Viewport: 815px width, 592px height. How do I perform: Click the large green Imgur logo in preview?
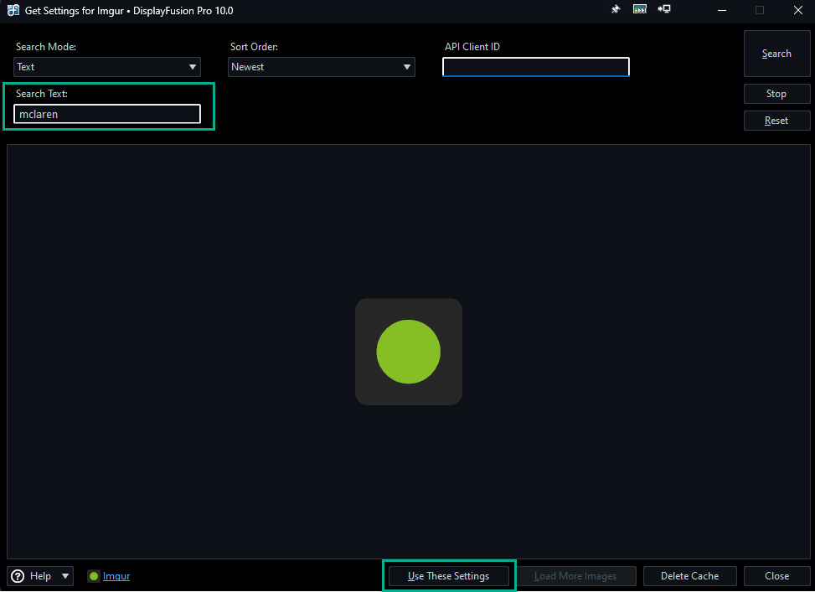(x=408, y=352)
